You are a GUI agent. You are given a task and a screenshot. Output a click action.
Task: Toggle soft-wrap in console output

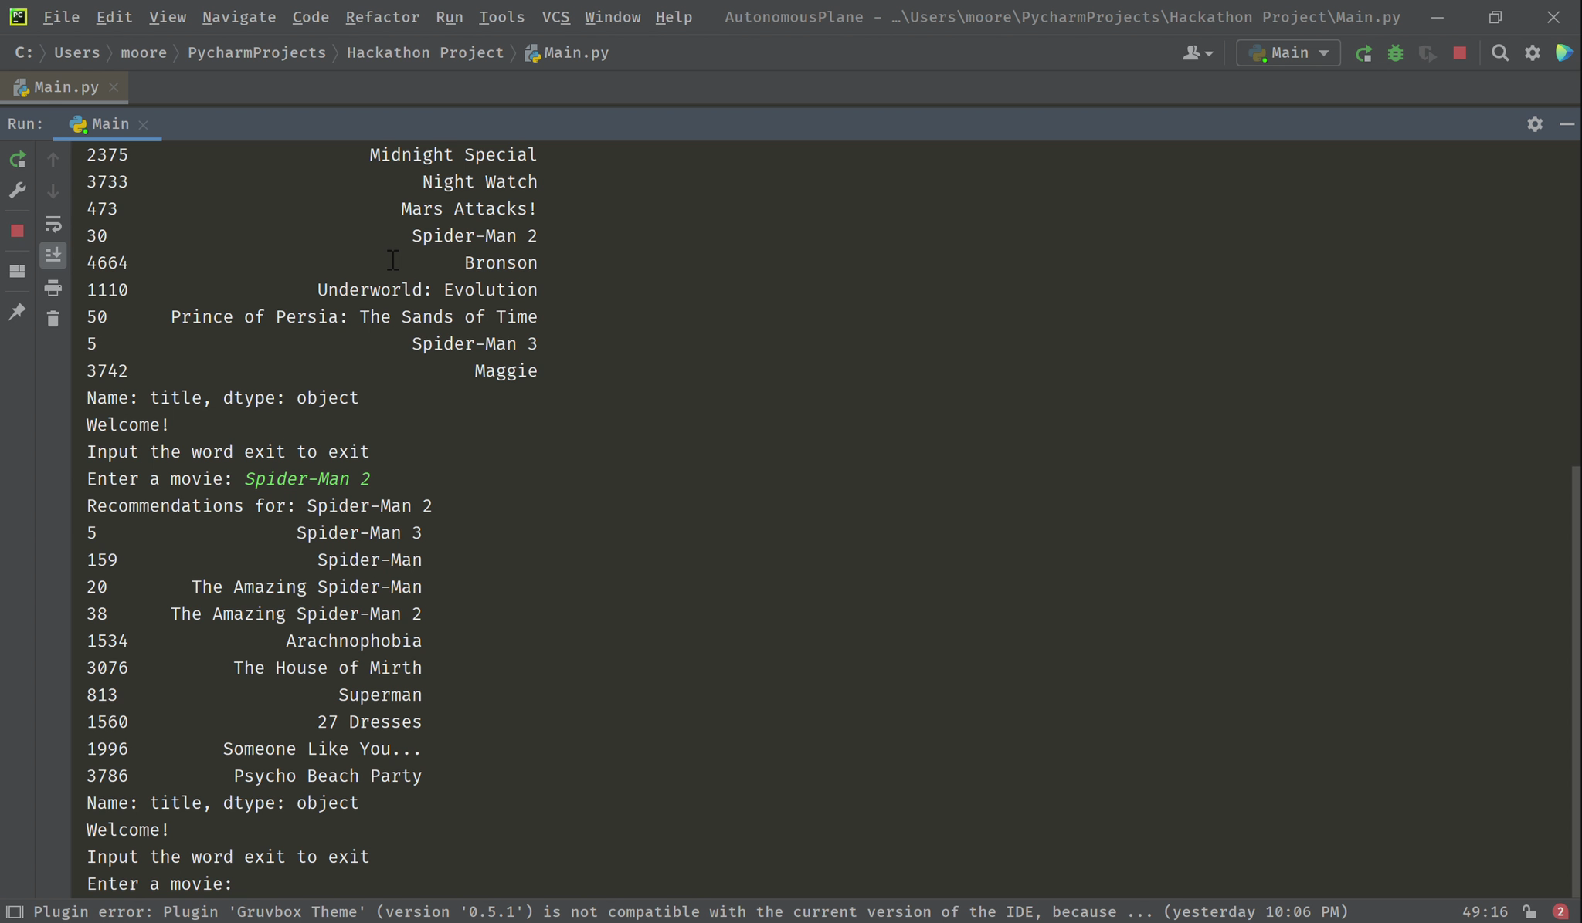click(53, 224)
